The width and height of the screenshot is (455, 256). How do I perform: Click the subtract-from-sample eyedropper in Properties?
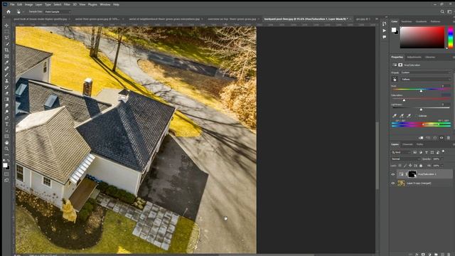click(409, 116)
